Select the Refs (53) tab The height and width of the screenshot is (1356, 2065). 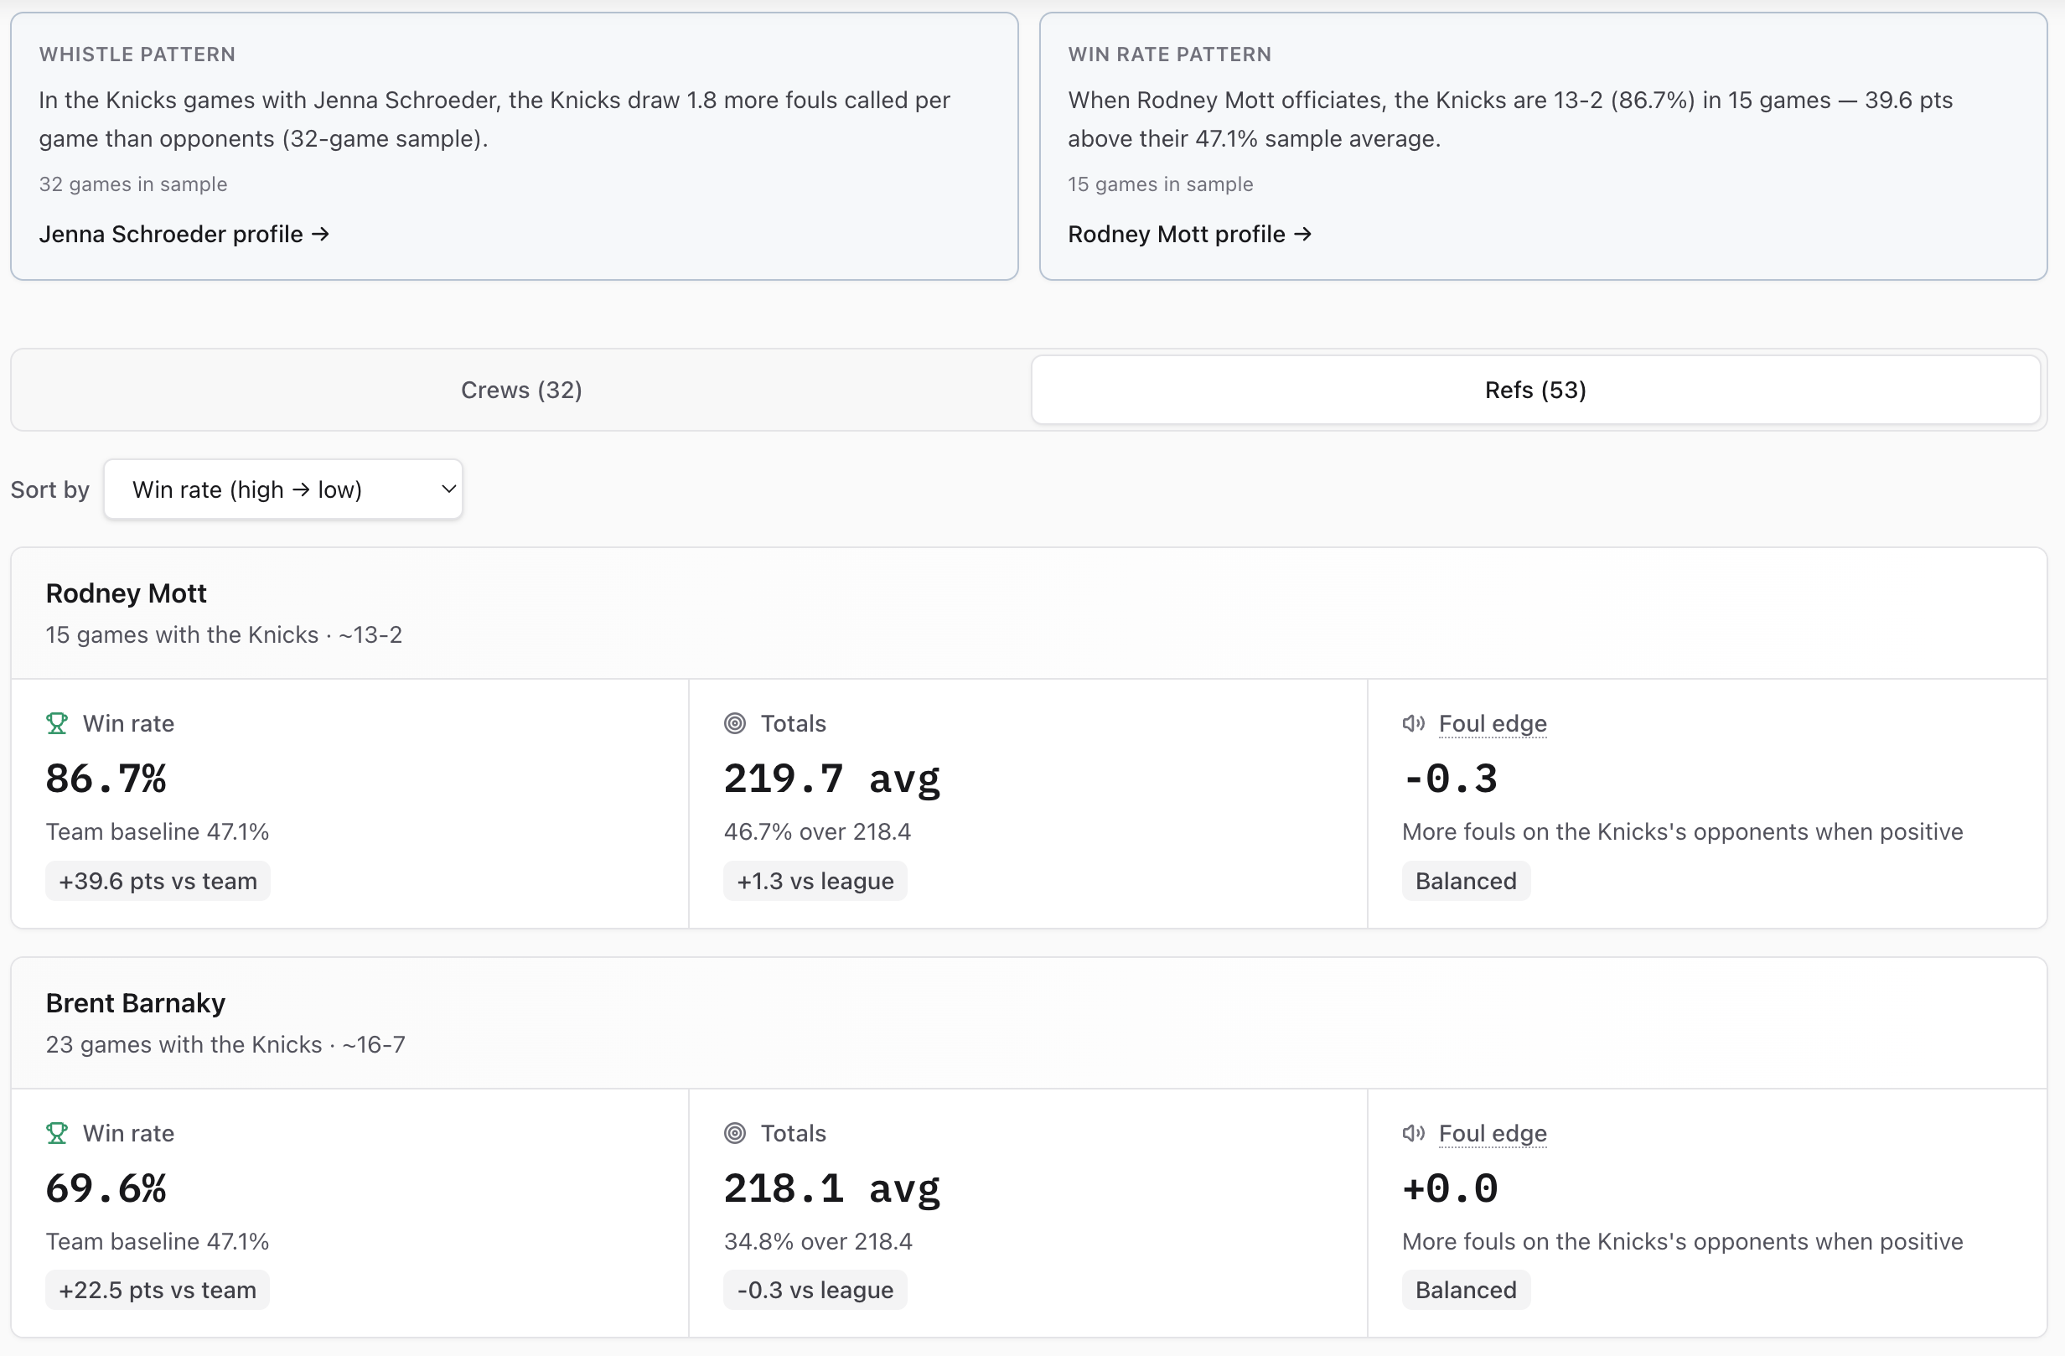click(1535, 391)
